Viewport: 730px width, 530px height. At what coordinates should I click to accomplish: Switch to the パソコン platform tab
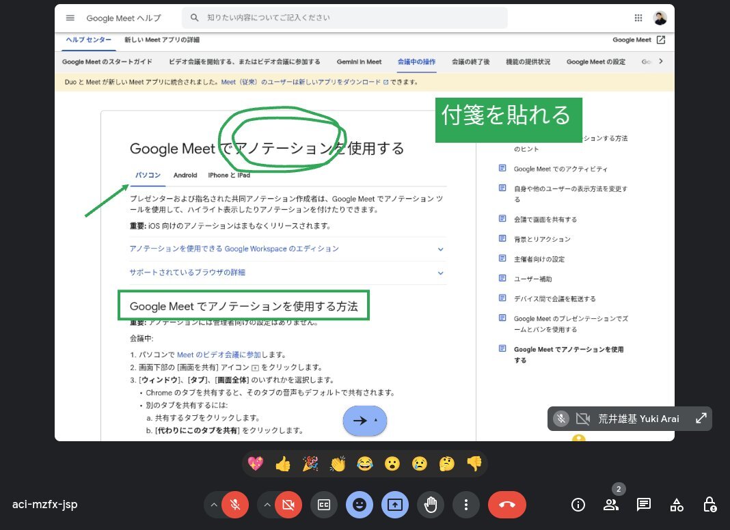[148, 176]
